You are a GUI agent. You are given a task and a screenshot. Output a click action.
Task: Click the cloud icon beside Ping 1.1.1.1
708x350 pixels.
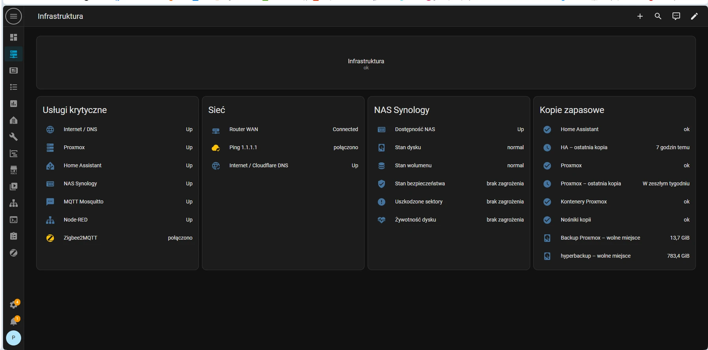point(216,148)
